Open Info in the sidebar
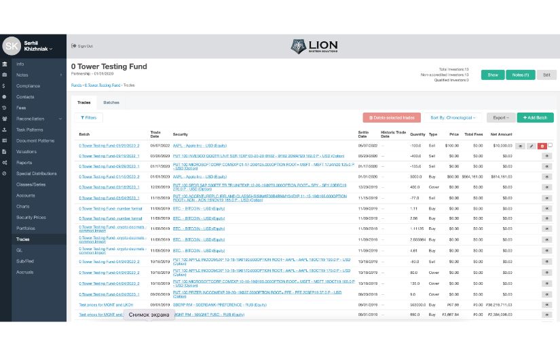Screen dimensions: 560x356 pos(20,64)
